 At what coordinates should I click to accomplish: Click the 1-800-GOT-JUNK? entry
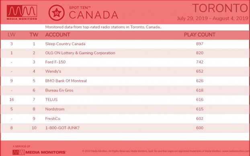click(62, 128)
